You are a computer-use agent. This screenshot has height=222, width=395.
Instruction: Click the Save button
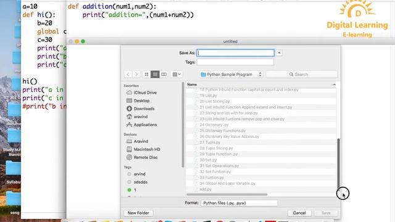click(326, 213)
